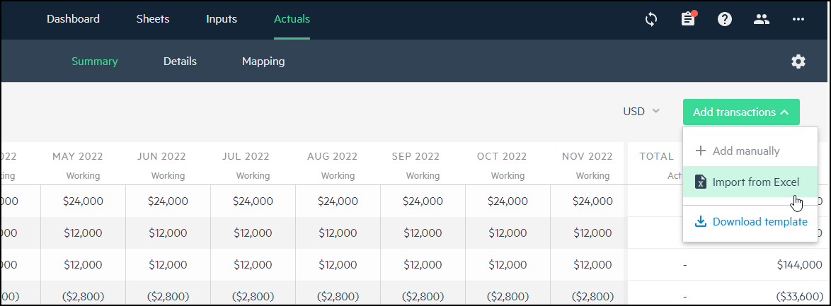Click the plus icon beside Add manually

click(x=701, y=151)
